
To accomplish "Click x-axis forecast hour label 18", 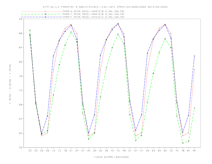I will pos(65,151).
